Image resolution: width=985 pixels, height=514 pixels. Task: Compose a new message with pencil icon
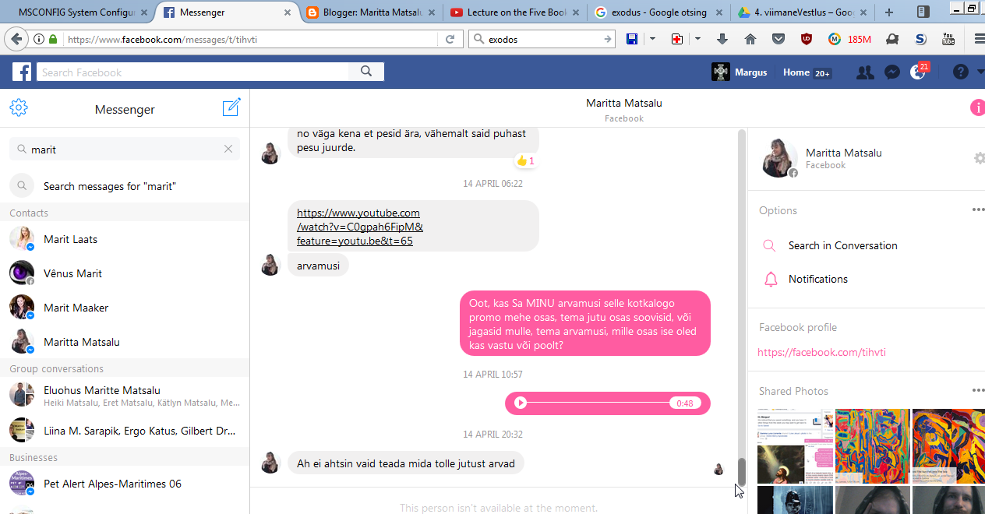click(231, 107)
